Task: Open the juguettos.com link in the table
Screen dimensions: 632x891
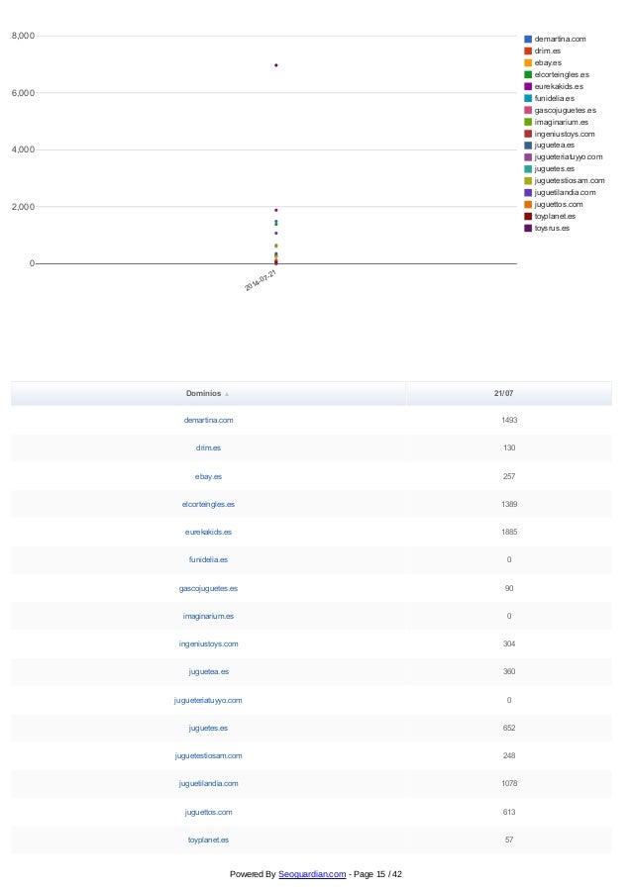Action: click(x=209, y=813)
